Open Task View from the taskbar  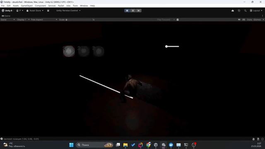pos(118,145)
